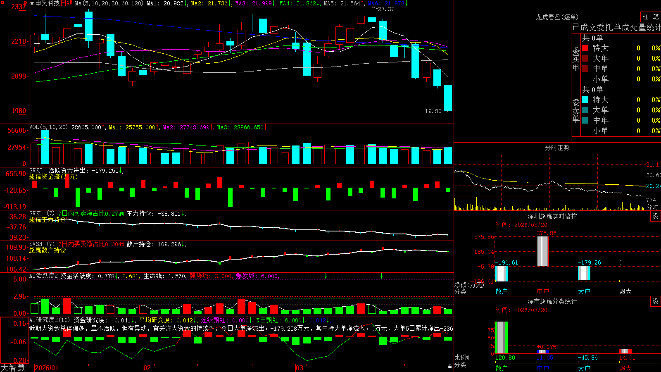Viewport: 661px width, 372px height.
Task: Click the star icon before 申昊科技
Action: click(x=32, y=3)
